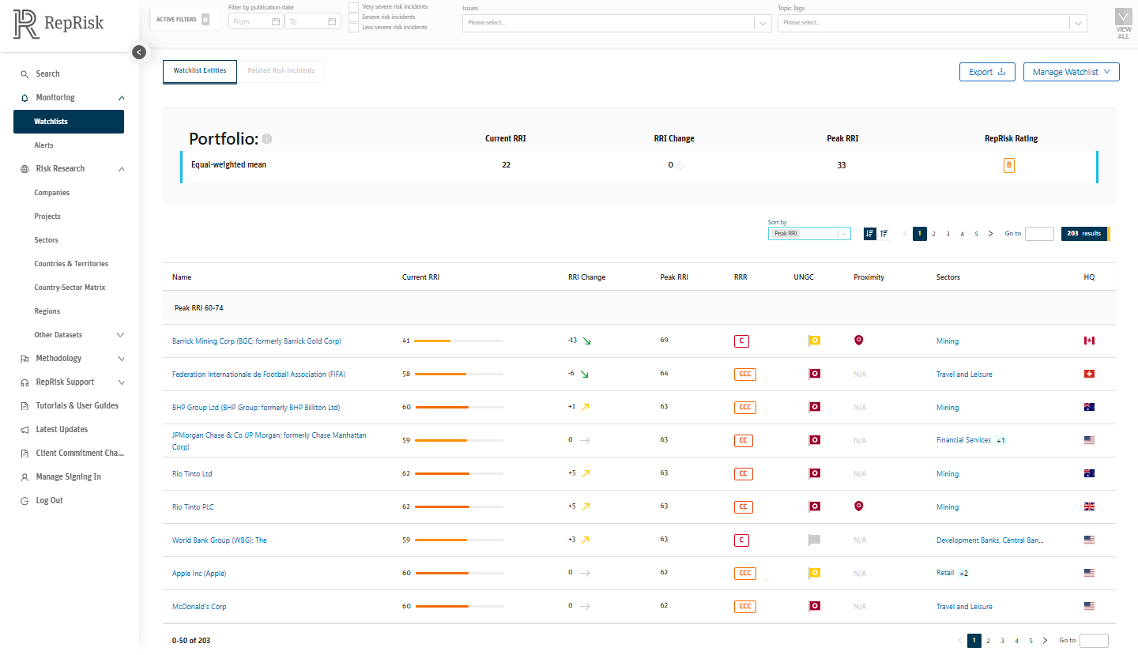This screenshot has width=1138, height=655.
Task: Check the Severe risk incidents box
Action: click(x=353, y=17)
